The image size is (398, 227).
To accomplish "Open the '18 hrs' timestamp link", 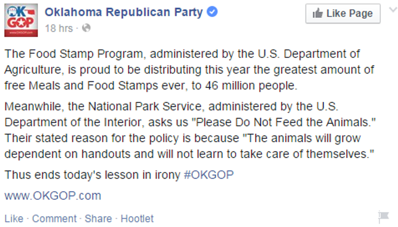I will [59, 28].
